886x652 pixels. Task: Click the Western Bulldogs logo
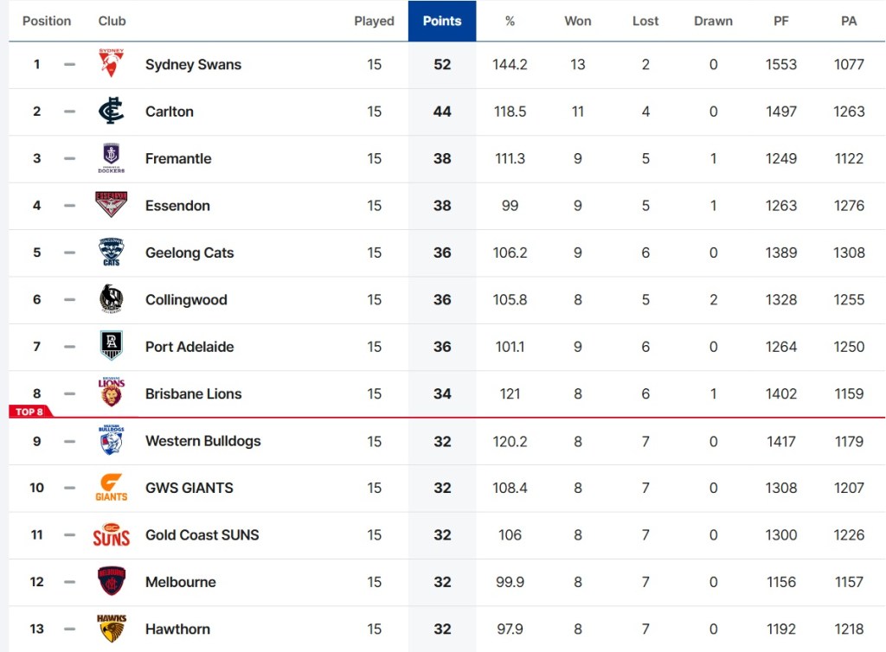111,441
